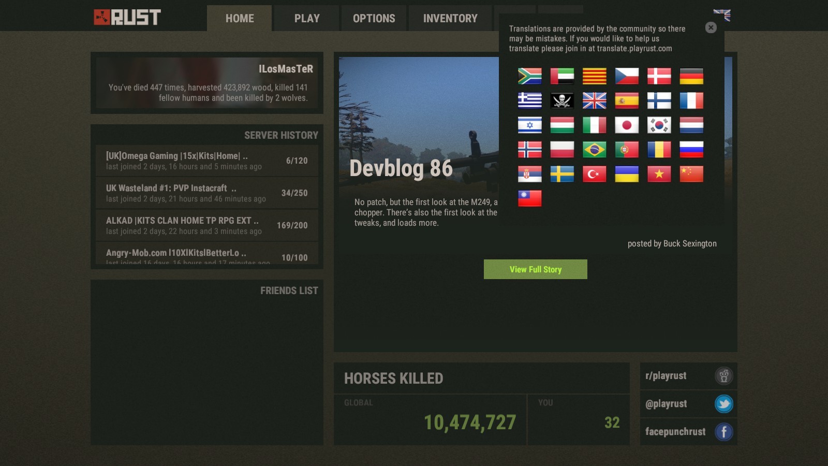
Task: Select the Swedish flag language
Action: point(562,173)
